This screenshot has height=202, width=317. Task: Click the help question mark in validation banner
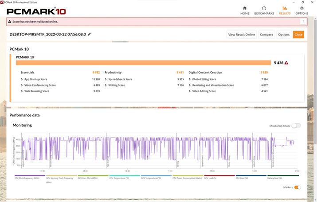pyautogui.click(x=303, y=21)
